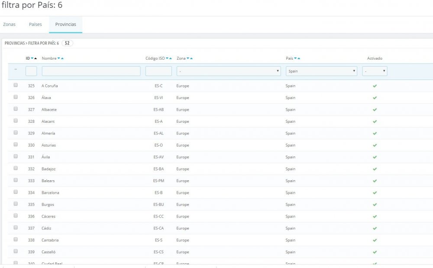Sort Zona column ascending arrow

tap(191, 58)
